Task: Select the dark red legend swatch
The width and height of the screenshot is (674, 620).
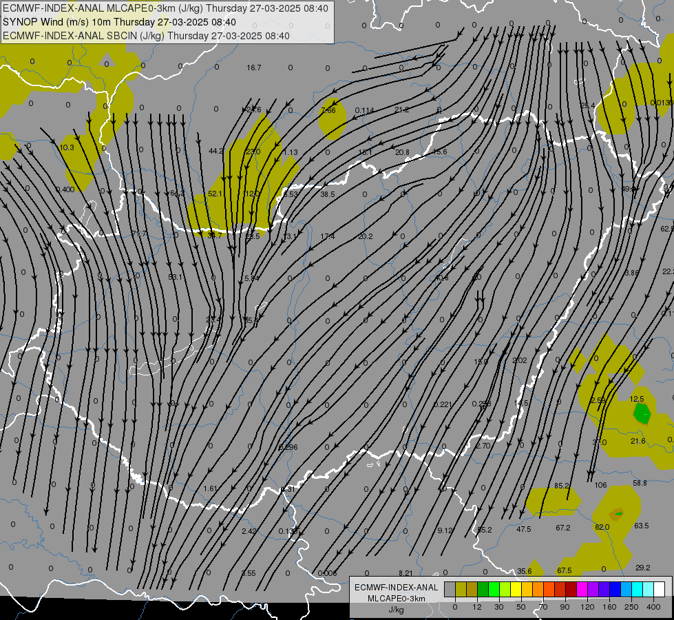Action: coord(571,589)
